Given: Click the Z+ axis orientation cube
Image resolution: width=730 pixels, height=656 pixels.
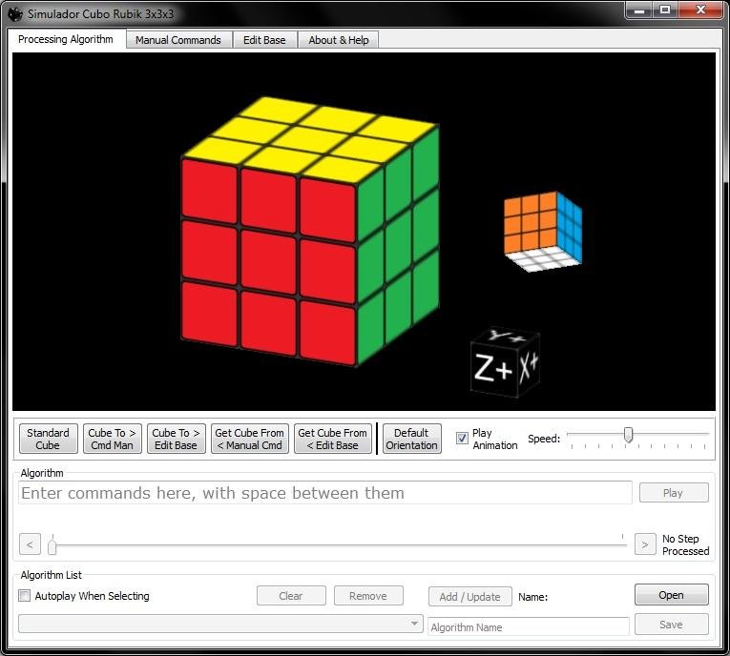Looking at the screenshot, I should click(493, 370).
